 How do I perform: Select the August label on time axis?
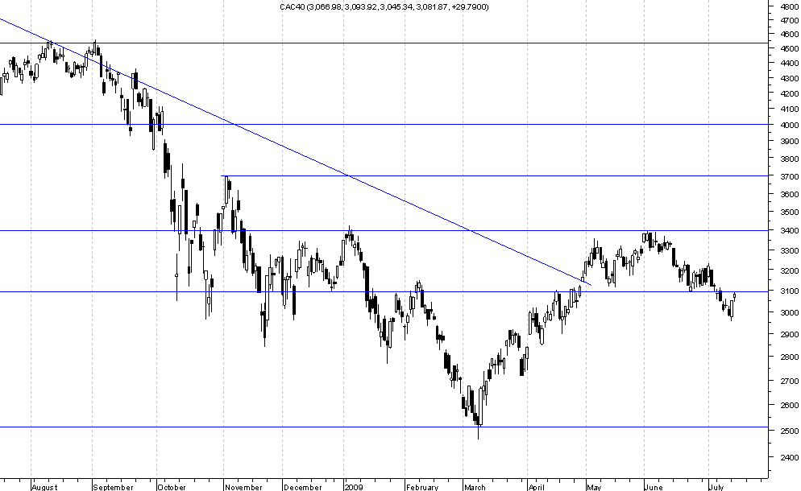[44, 487]
